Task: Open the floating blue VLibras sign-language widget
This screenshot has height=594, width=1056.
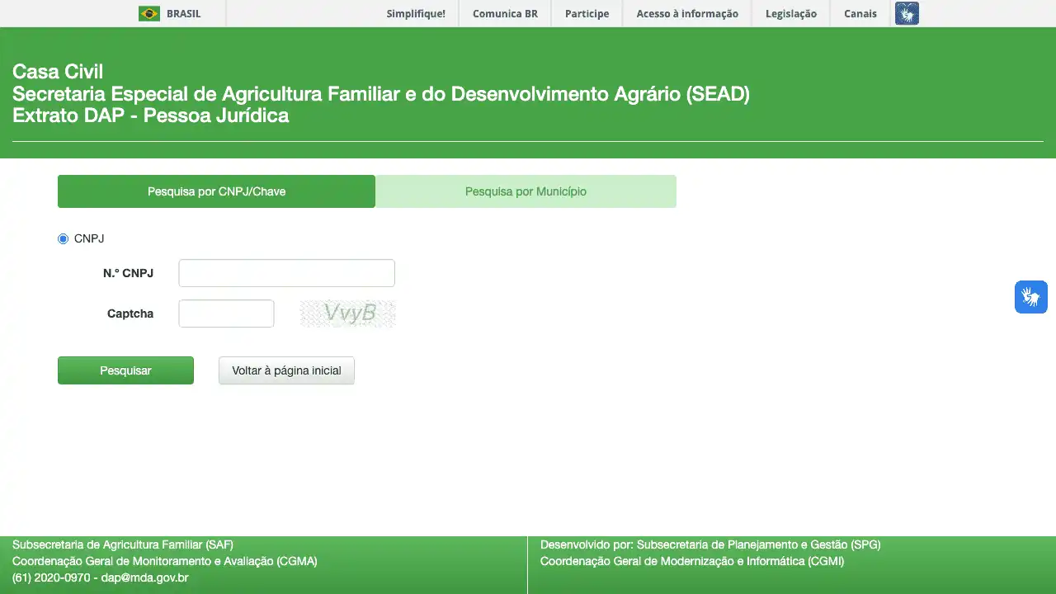Action: (x=1030, y=297)
